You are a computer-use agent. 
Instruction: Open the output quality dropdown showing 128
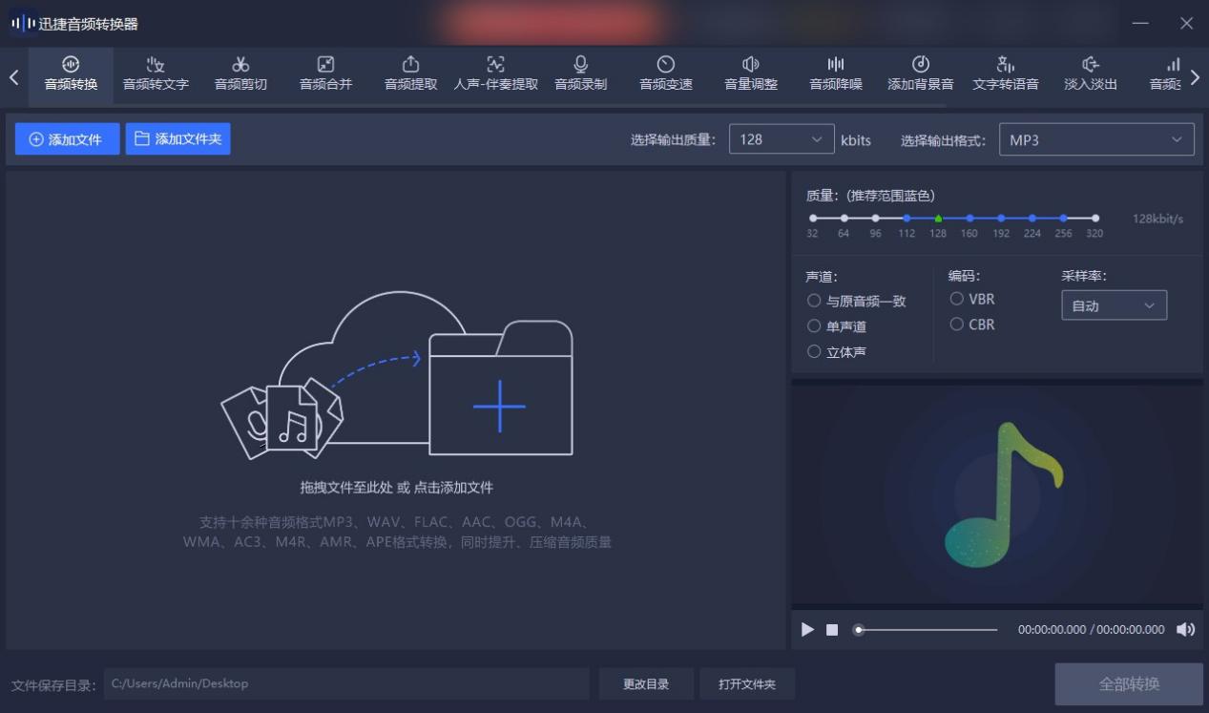tap(781, 139)
